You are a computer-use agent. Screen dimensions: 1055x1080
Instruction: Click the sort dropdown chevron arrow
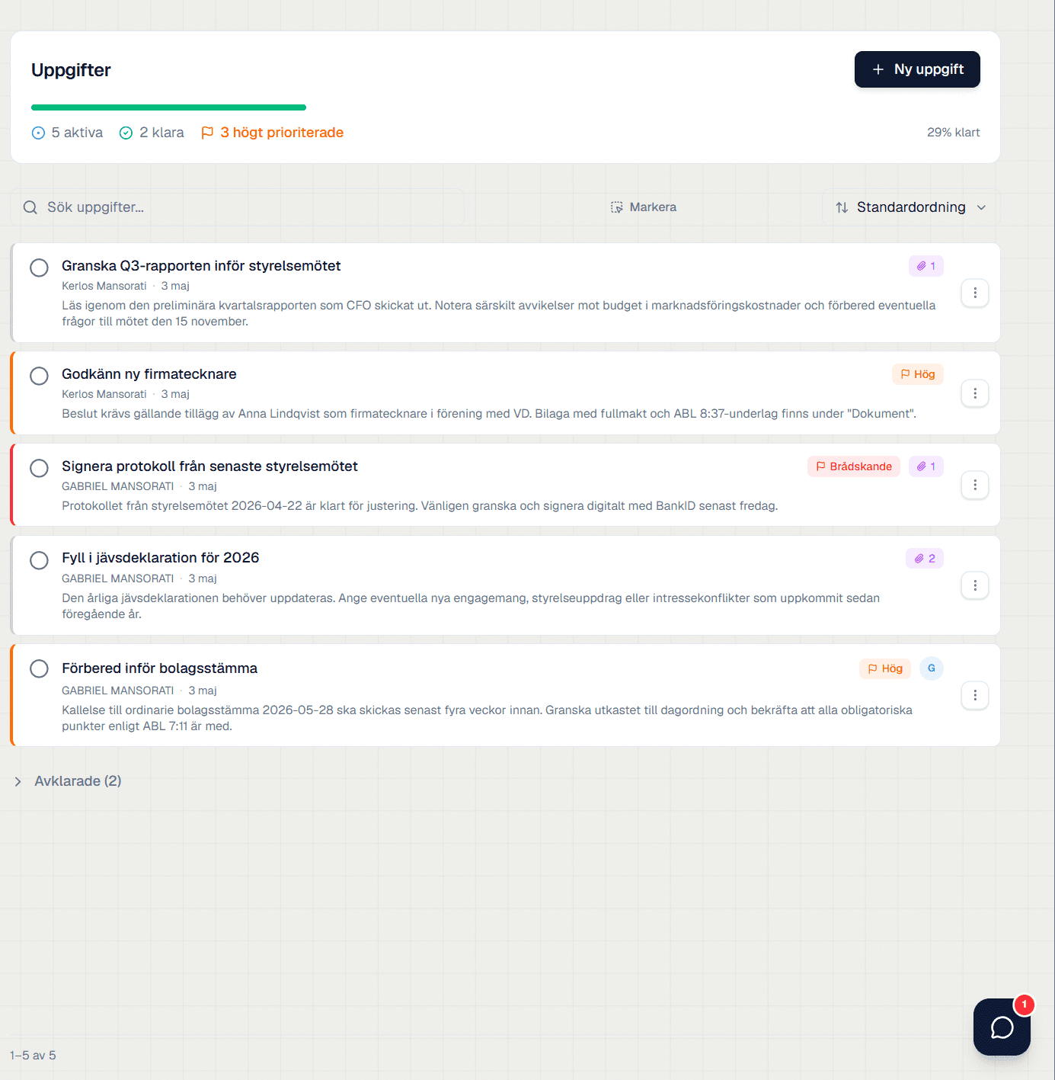pos(981,207)
